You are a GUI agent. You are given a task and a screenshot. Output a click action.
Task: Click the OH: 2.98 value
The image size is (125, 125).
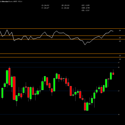[85, 8]
